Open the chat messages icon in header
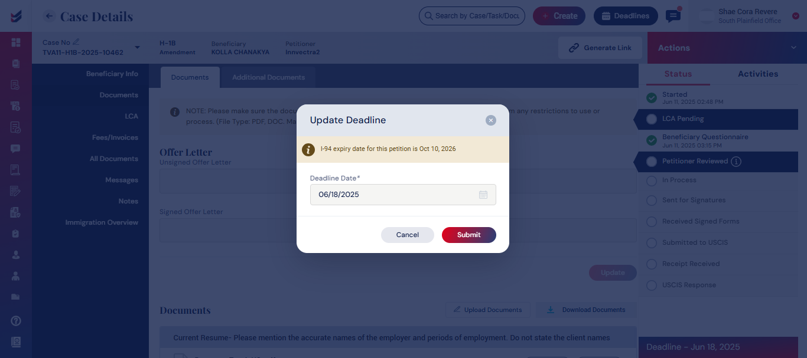 tap(672, 16)
